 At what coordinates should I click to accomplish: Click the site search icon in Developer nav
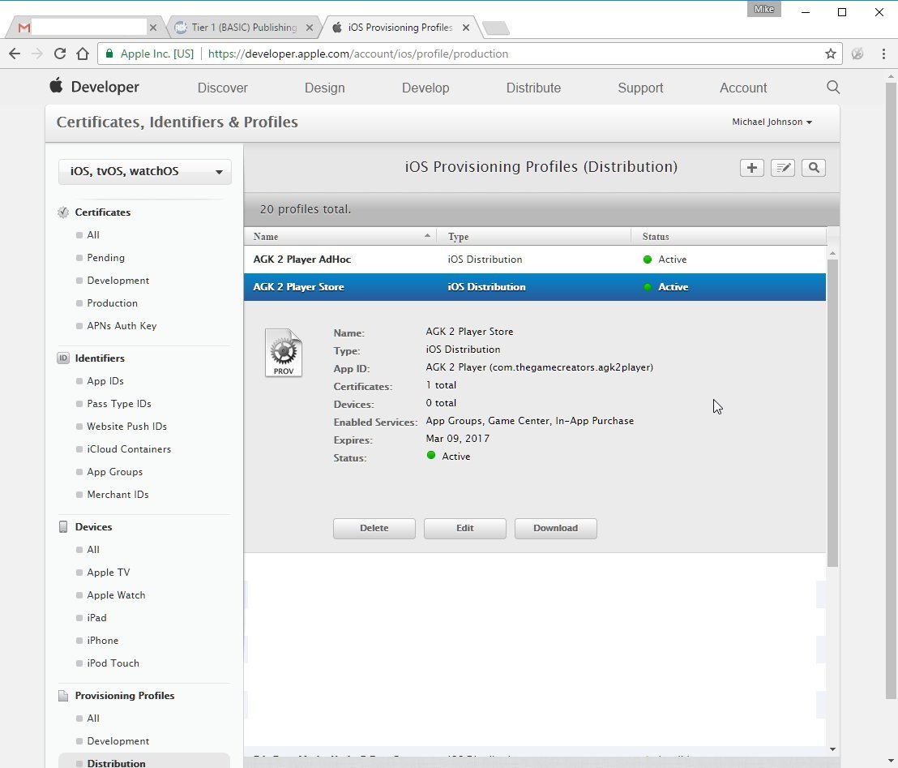[x=833, y=87]
